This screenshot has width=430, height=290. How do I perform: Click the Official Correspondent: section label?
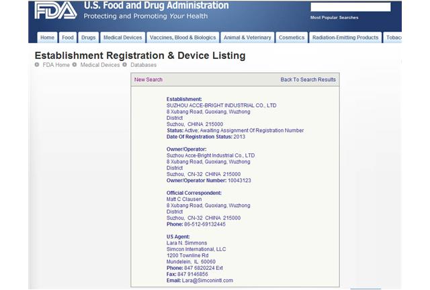194,193
